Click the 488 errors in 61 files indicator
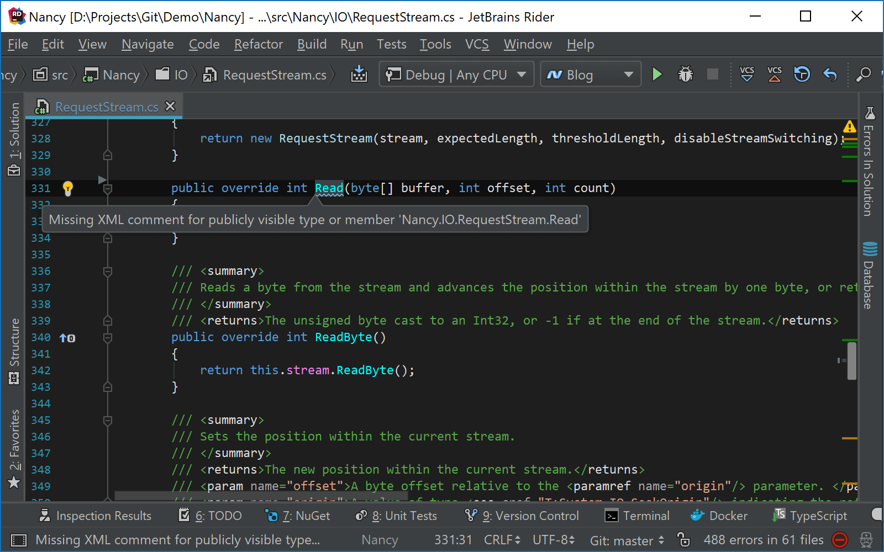 point(763,540)
